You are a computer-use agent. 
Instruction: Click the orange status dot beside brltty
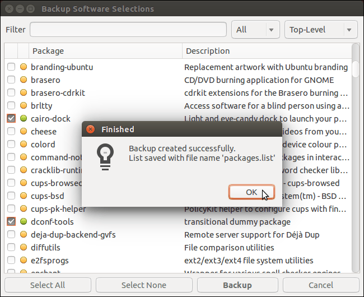[24, 106]
